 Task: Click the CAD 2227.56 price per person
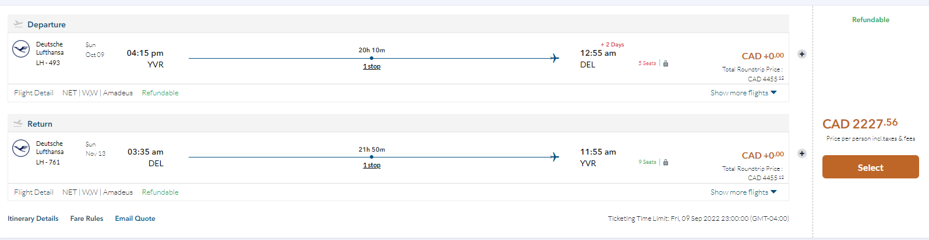[x=860, y=124]
